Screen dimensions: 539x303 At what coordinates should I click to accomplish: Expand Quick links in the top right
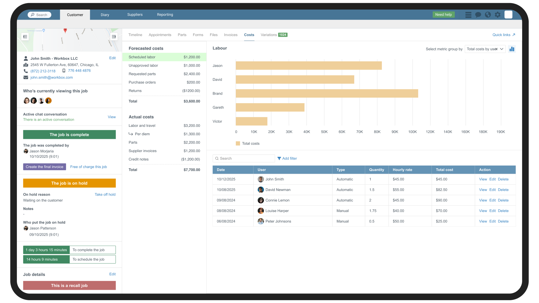(x=503, y=35)
